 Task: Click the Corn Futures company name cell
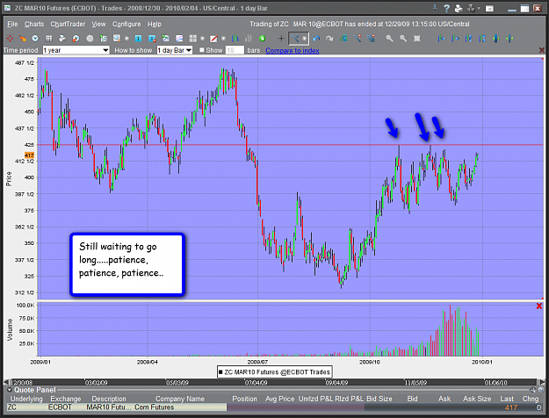pos(155,407)
